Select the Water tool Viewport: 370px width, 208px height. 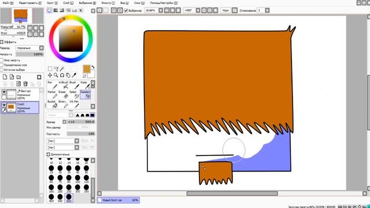[85, 85]
